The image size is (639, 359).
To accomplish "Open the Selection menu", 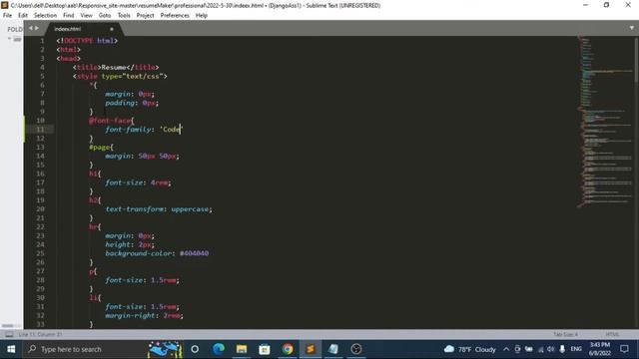I will tap(45, 16).
